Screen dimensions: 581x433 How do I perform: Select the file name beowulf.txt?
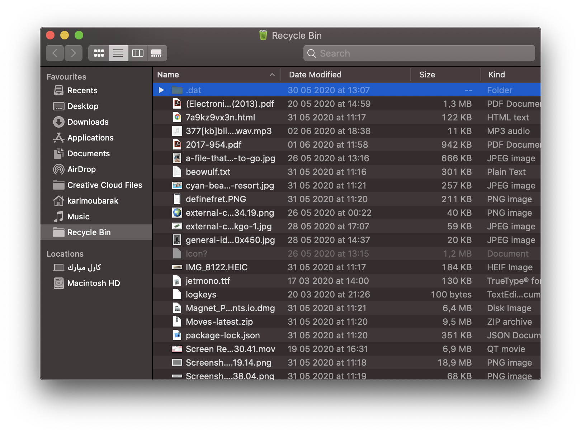208,172
